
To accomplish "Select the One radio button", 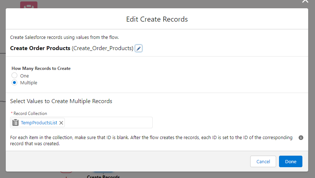I will pos(14,76).
